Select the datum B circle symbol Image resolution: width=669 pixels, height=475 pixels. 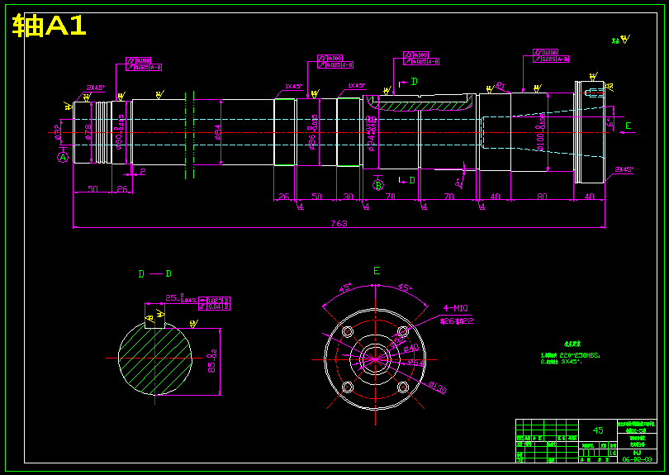click(378, 185)
